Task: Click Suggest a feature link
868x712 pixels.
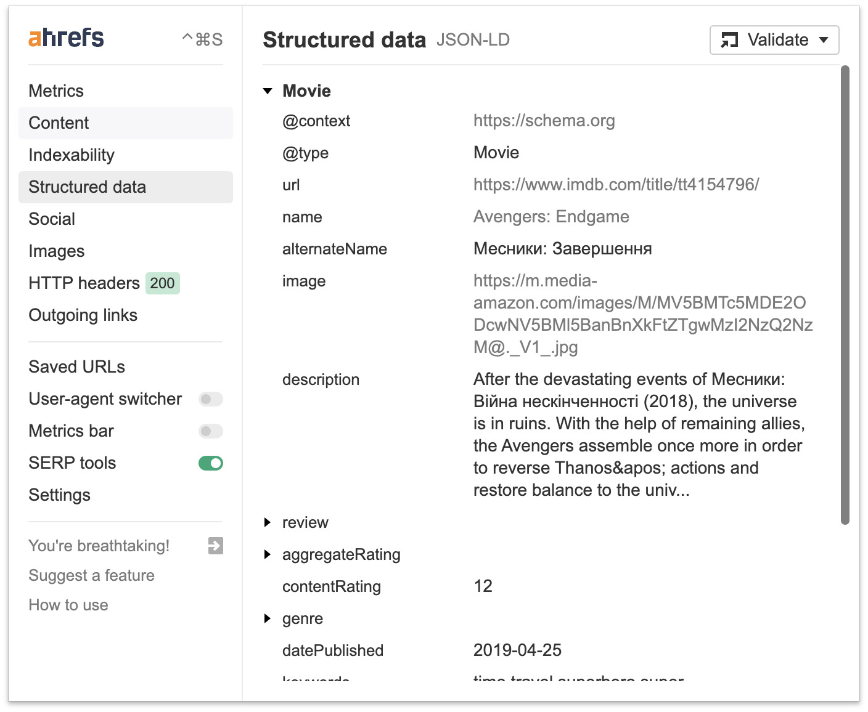Action: point(92,575)
